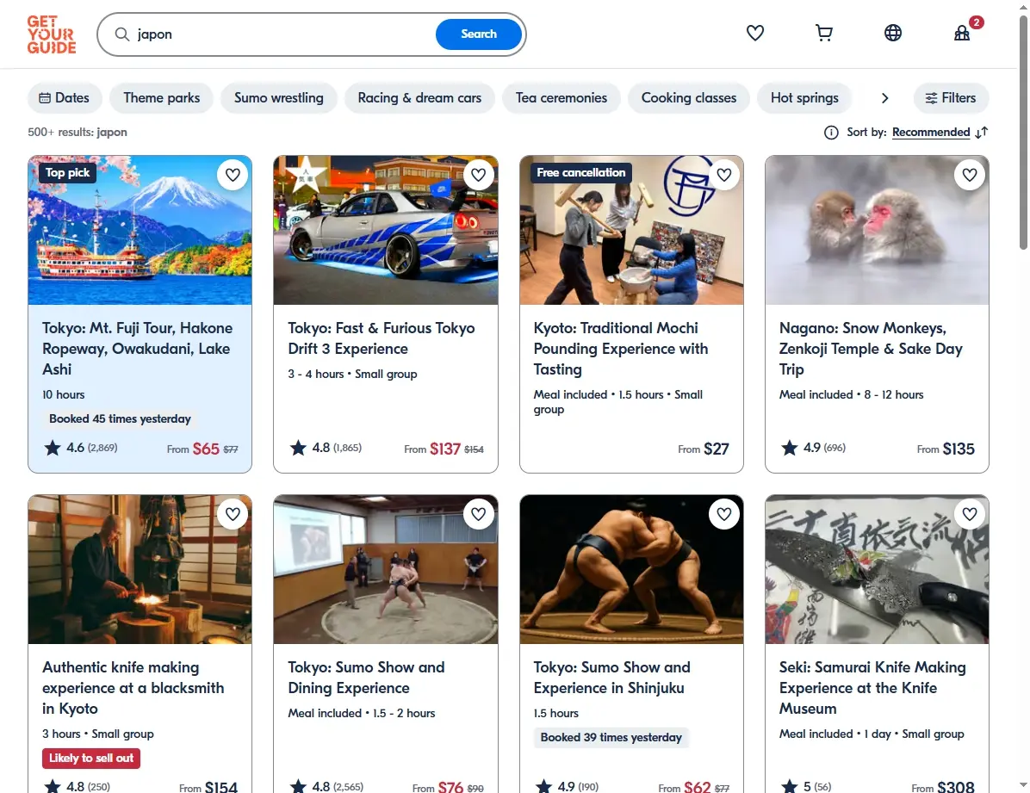
Task: Click the From $27 price
Action: click(x=704, y=449)
